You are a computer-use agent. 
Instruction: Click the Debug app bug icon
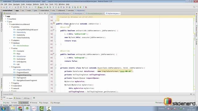pyautogui.click(x=48, y=7)
